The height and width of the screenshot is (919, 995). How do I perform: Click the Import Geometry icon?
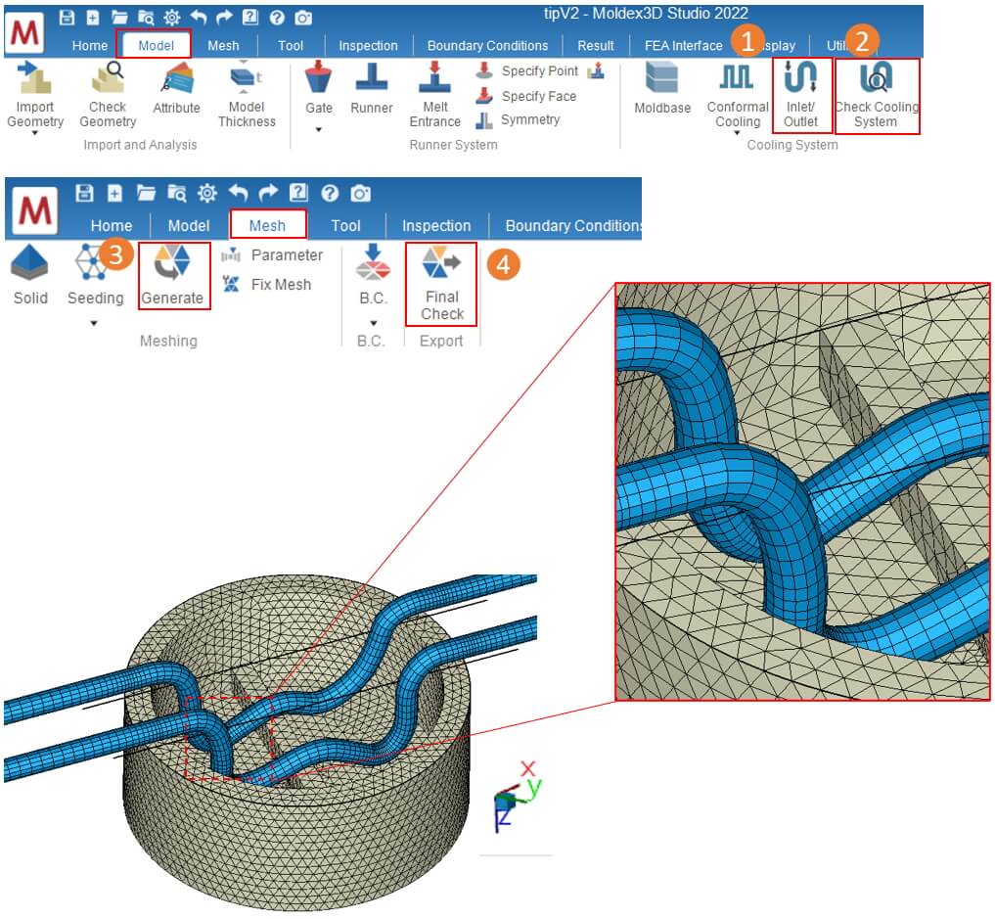point(34,77)
